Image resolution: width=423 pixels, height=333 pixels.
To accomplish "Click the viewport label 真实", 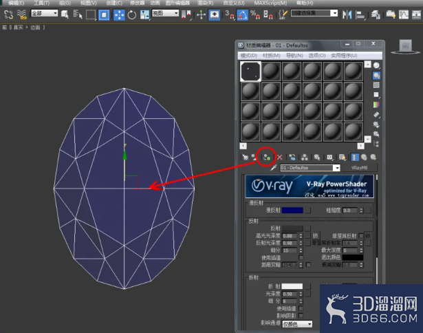I will coord(18,28).
